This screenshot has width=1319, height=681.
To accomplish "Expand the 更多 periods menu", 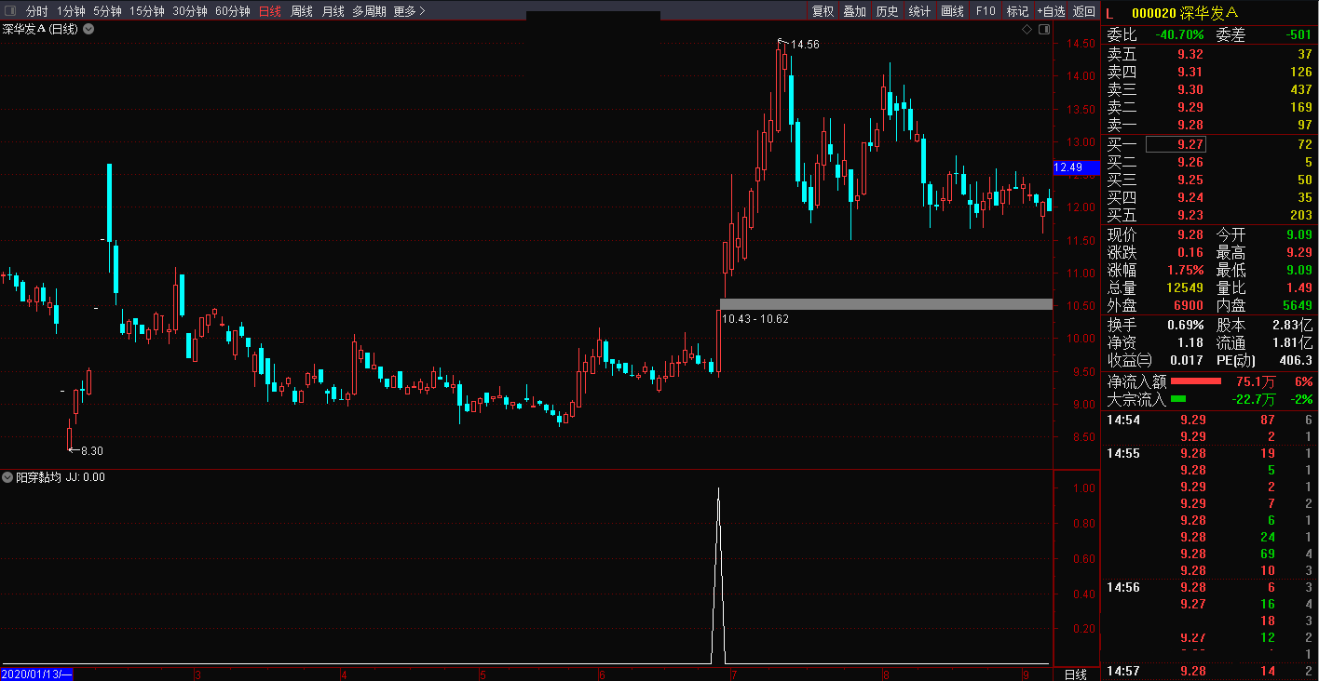I will click(409, 11).
